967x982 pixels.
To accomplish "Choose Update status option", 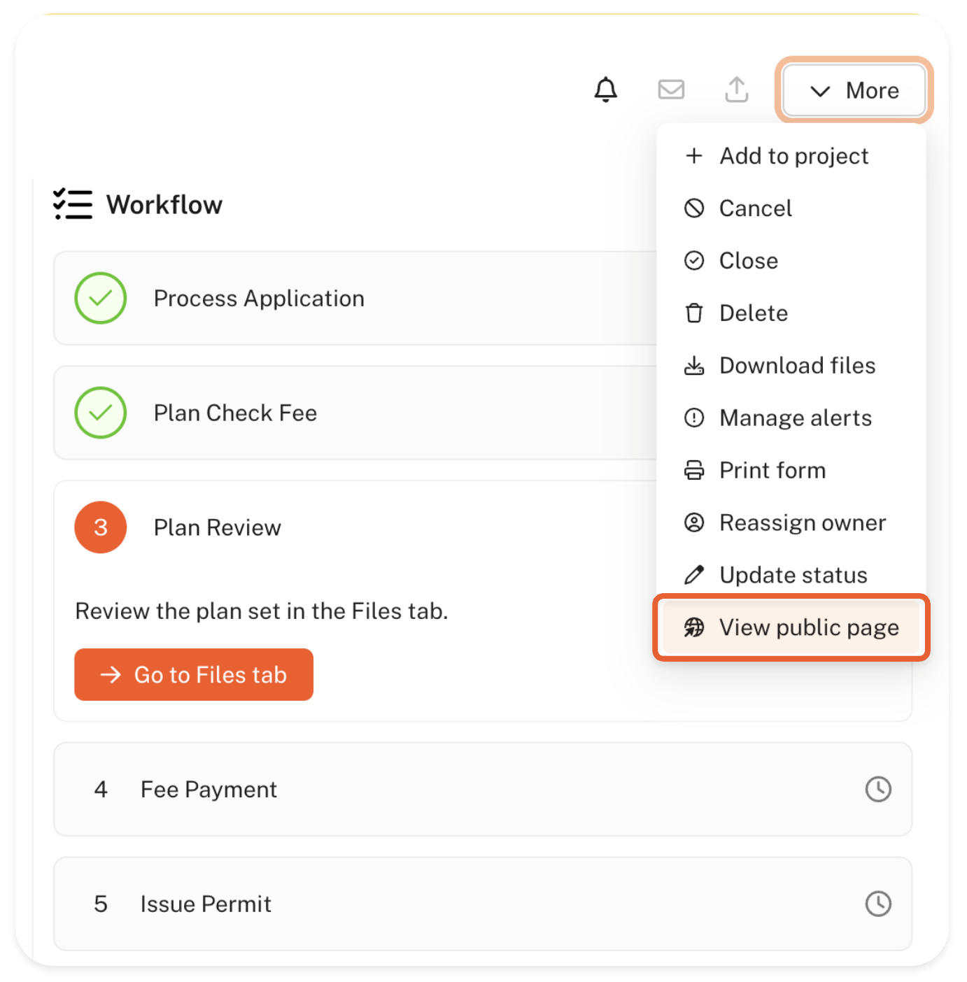I will click(x=793, y=575).
